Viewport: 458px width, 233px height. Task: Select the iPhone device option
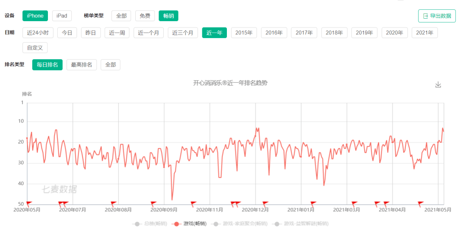pyautogui.click(x=35, y=16)
